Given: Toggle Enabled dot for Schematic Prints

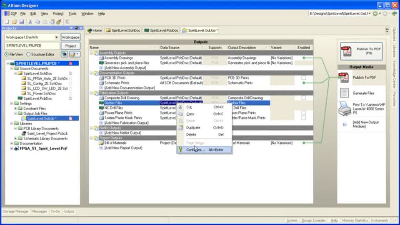Looking at the screenshot, I should coord(304,83).
